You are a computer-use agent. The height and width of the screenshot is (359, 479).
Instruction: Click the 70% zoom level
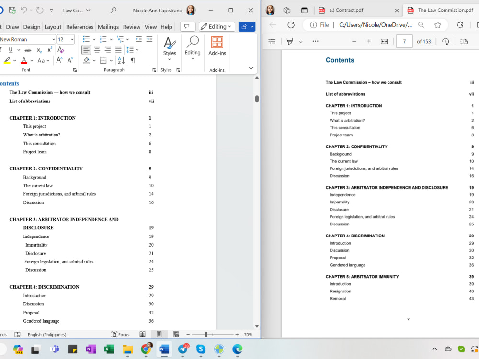[x=248, y=334]
